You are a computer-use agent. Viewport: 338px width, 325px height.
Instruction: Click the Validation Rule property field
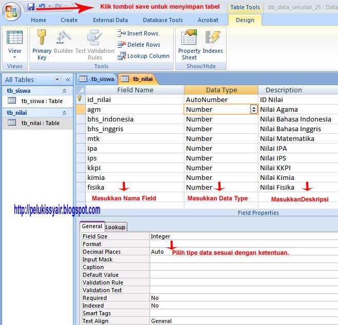click(x=244, y=282)
